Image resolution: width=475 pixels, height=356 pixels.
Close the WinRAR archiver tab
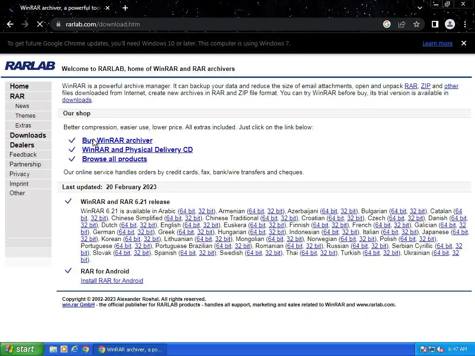tap(108, 8)
